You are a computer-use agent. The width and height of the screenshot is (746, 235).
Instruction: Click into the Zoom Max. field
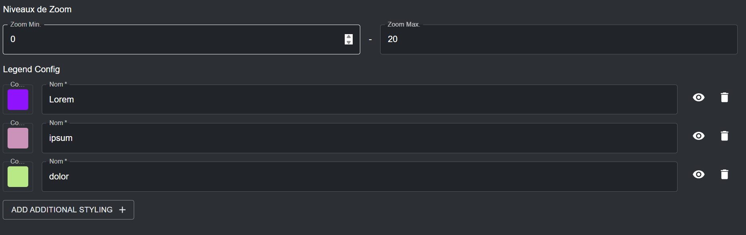(557, 39)
